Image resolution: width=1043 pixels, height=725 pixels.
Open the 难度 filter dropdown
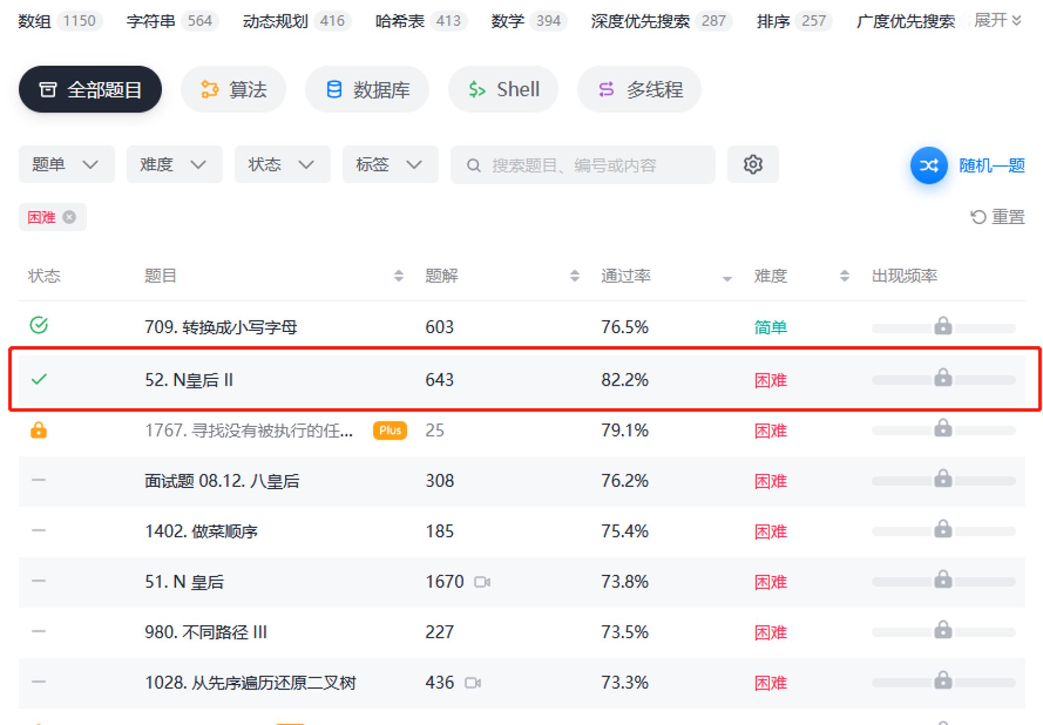point(175,165)
